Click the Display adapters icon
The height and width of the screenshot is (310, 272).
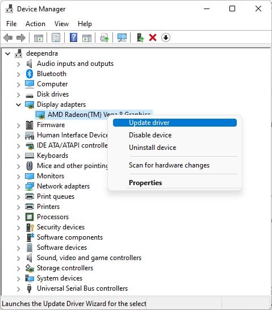30,104
